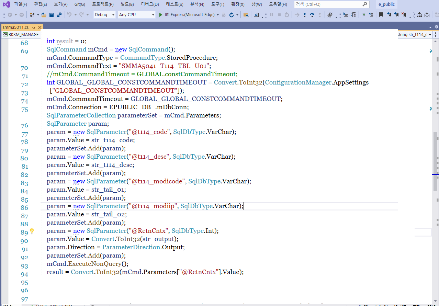Click the comment out selected lines icon
This screenshot has height=306, width=439.
[363, 15]
